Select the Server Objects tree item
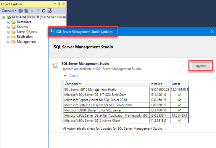Screen dimensions: 216x148 pyautogui.click(x=27, y=32)
